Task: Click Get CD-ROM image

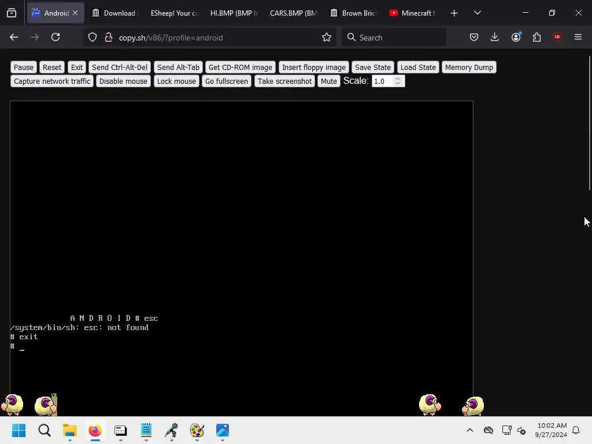Action: (240, 67)
